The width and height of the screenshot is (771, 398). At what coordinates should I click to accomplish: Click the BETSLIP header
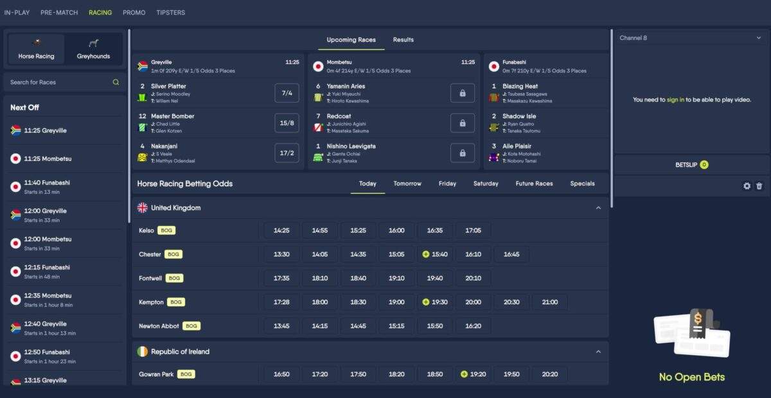691,165
